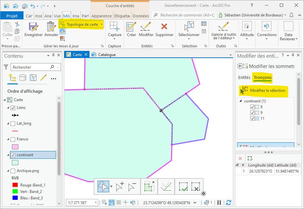The width and height of the screenshot is (304, 209).
Task: Click the add vertex cursor tool
Action: click(x=119, y=186)
